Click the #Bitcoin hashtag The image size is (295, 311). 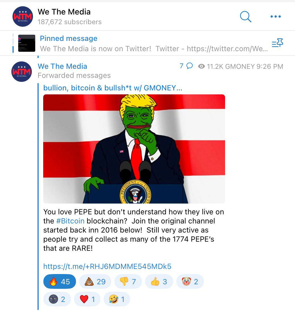70,221
